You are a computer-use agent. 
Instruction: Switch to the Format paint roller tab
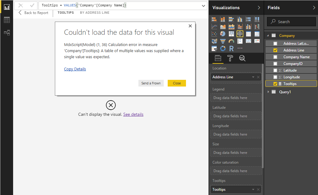click(x=230, y=58)
